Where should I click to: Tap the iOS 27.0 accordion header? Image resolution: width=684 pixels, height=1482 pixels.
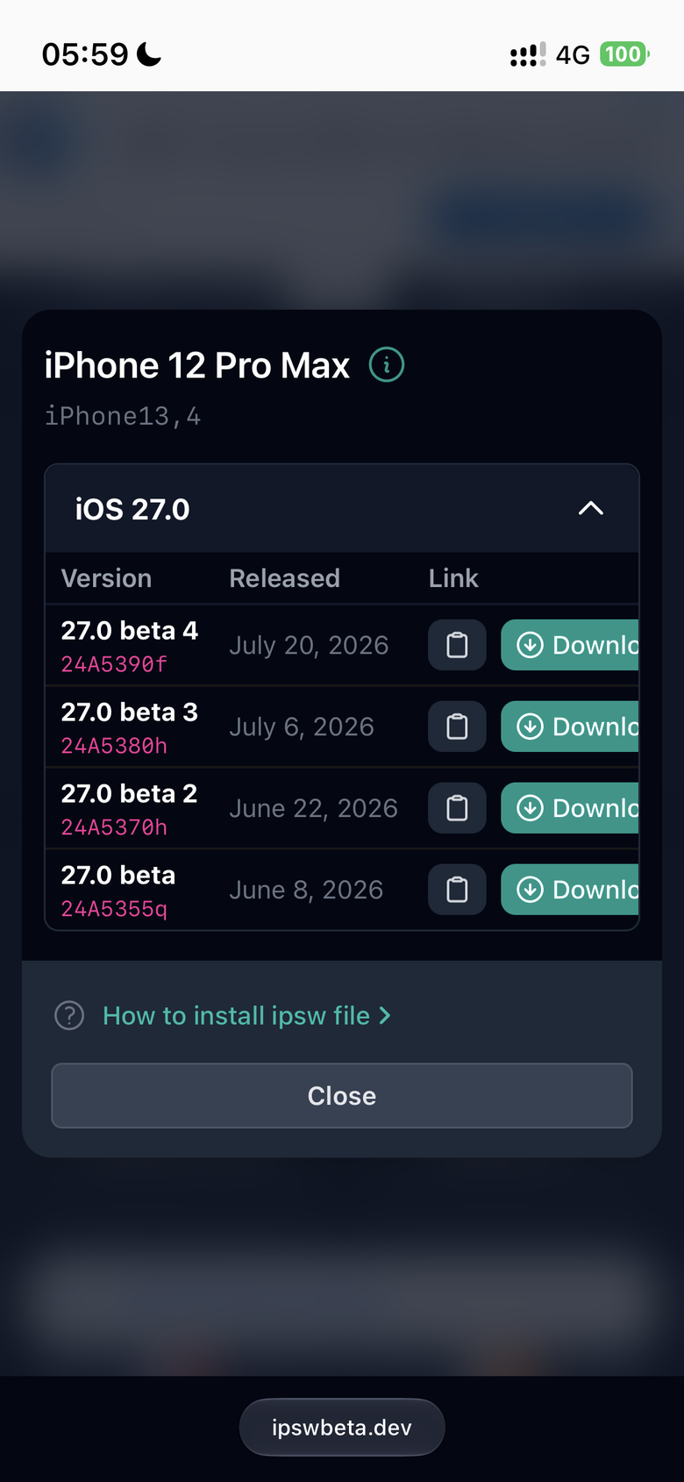(x=342, y=509)
